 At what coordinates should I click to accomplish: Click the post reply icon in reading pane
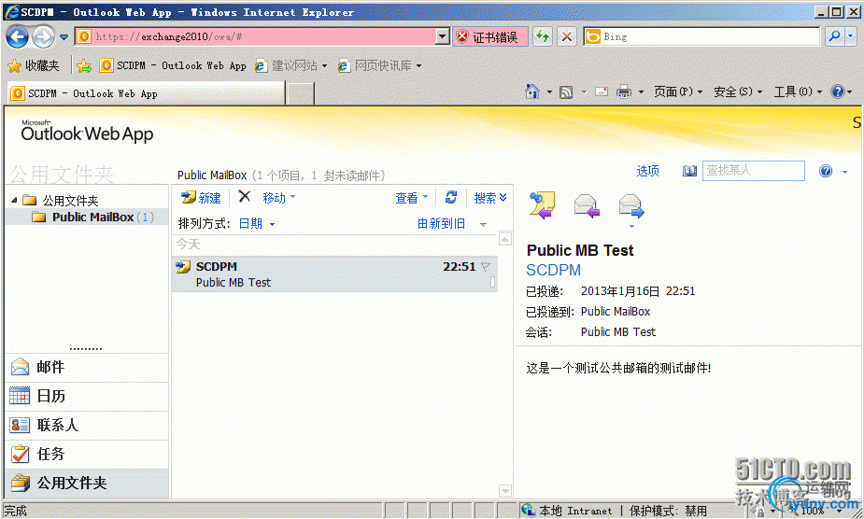(x=542, y=205)
